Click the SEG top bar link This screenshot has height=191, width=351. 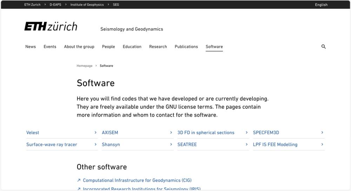click(x=116, y=5)
